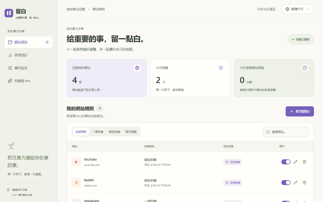The image size is (323, 202).
Task: Click the 正在封鎖 status badge for Reddit
Action: 233,183
